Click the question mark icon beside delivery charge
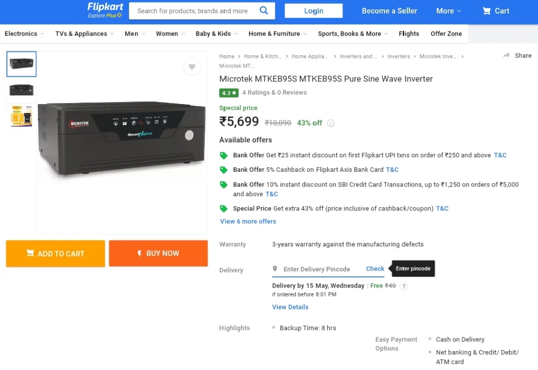Screen dimensions: 538x370 click(x=404, y=286)
